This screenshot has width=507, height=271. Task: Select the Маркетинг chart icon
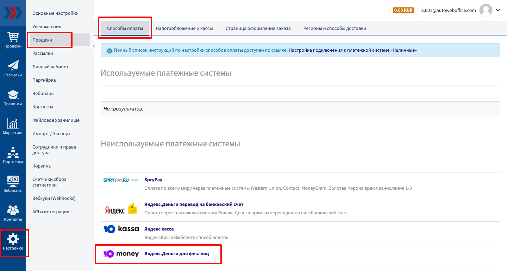click(13, 123)
